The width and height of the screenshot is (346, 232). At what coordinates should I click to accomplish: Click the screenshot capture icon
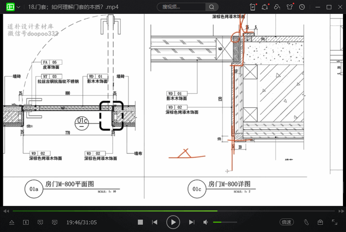[41, 222]
